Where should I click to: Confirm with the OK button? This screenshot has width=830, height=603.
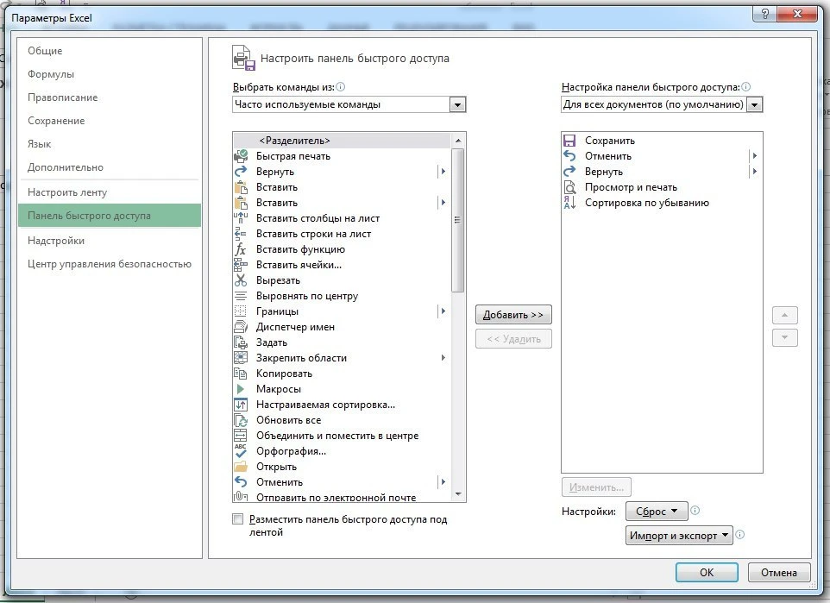click(x=707, y=572)
